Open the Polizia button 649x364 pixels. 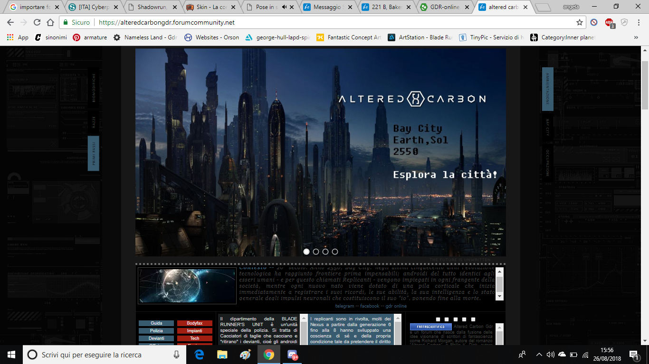[x=156, y=331]
